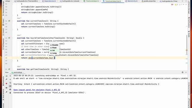Switch to build.gradle.kts (Time) tab

tap(169, 1)
